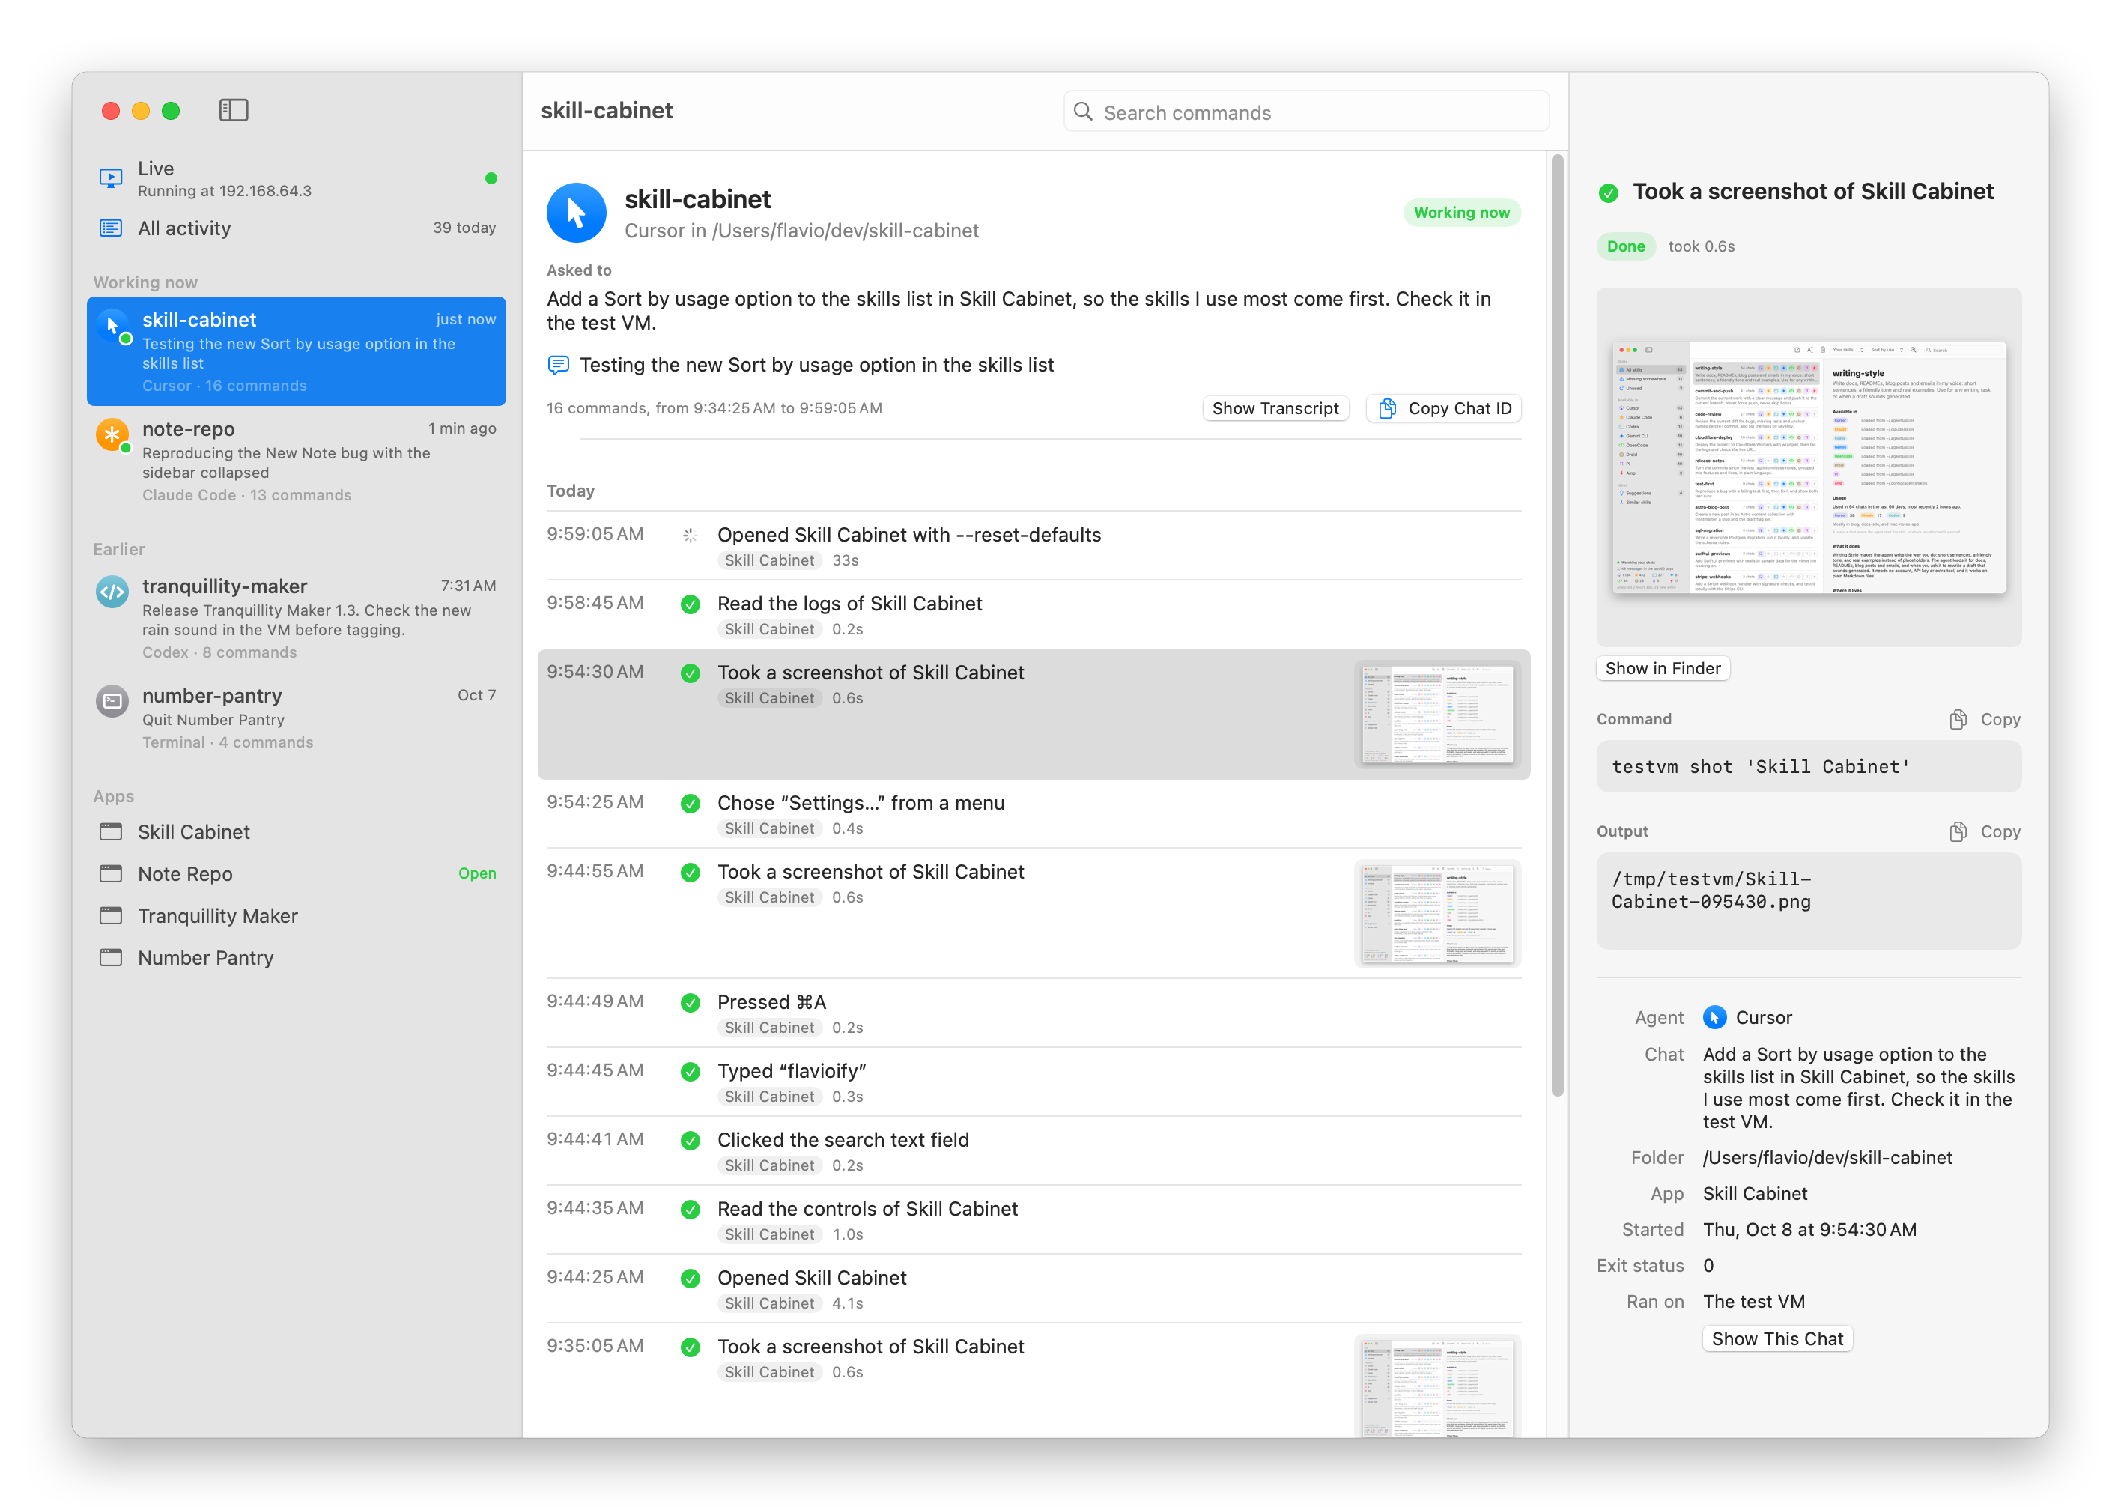Click the All activity list icon
This screenshot has height=1510, width=2121.
111,228
